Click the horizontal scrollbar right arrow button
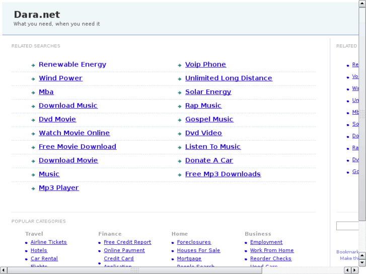The height and width of the screenshot is (274, 366). click(x=355, y=270)
